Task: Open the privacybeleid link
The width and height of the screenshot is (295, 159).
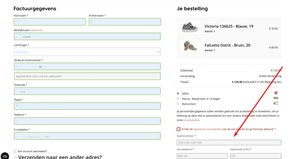Action: coord(191,120)
